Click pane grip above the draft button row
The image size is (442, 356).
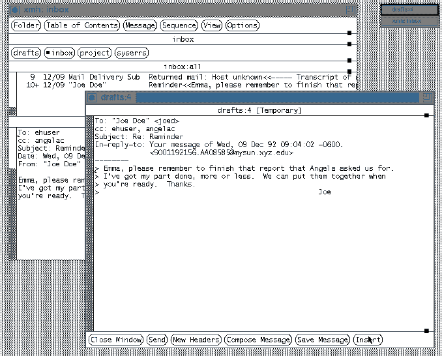[x=426, y=331]
